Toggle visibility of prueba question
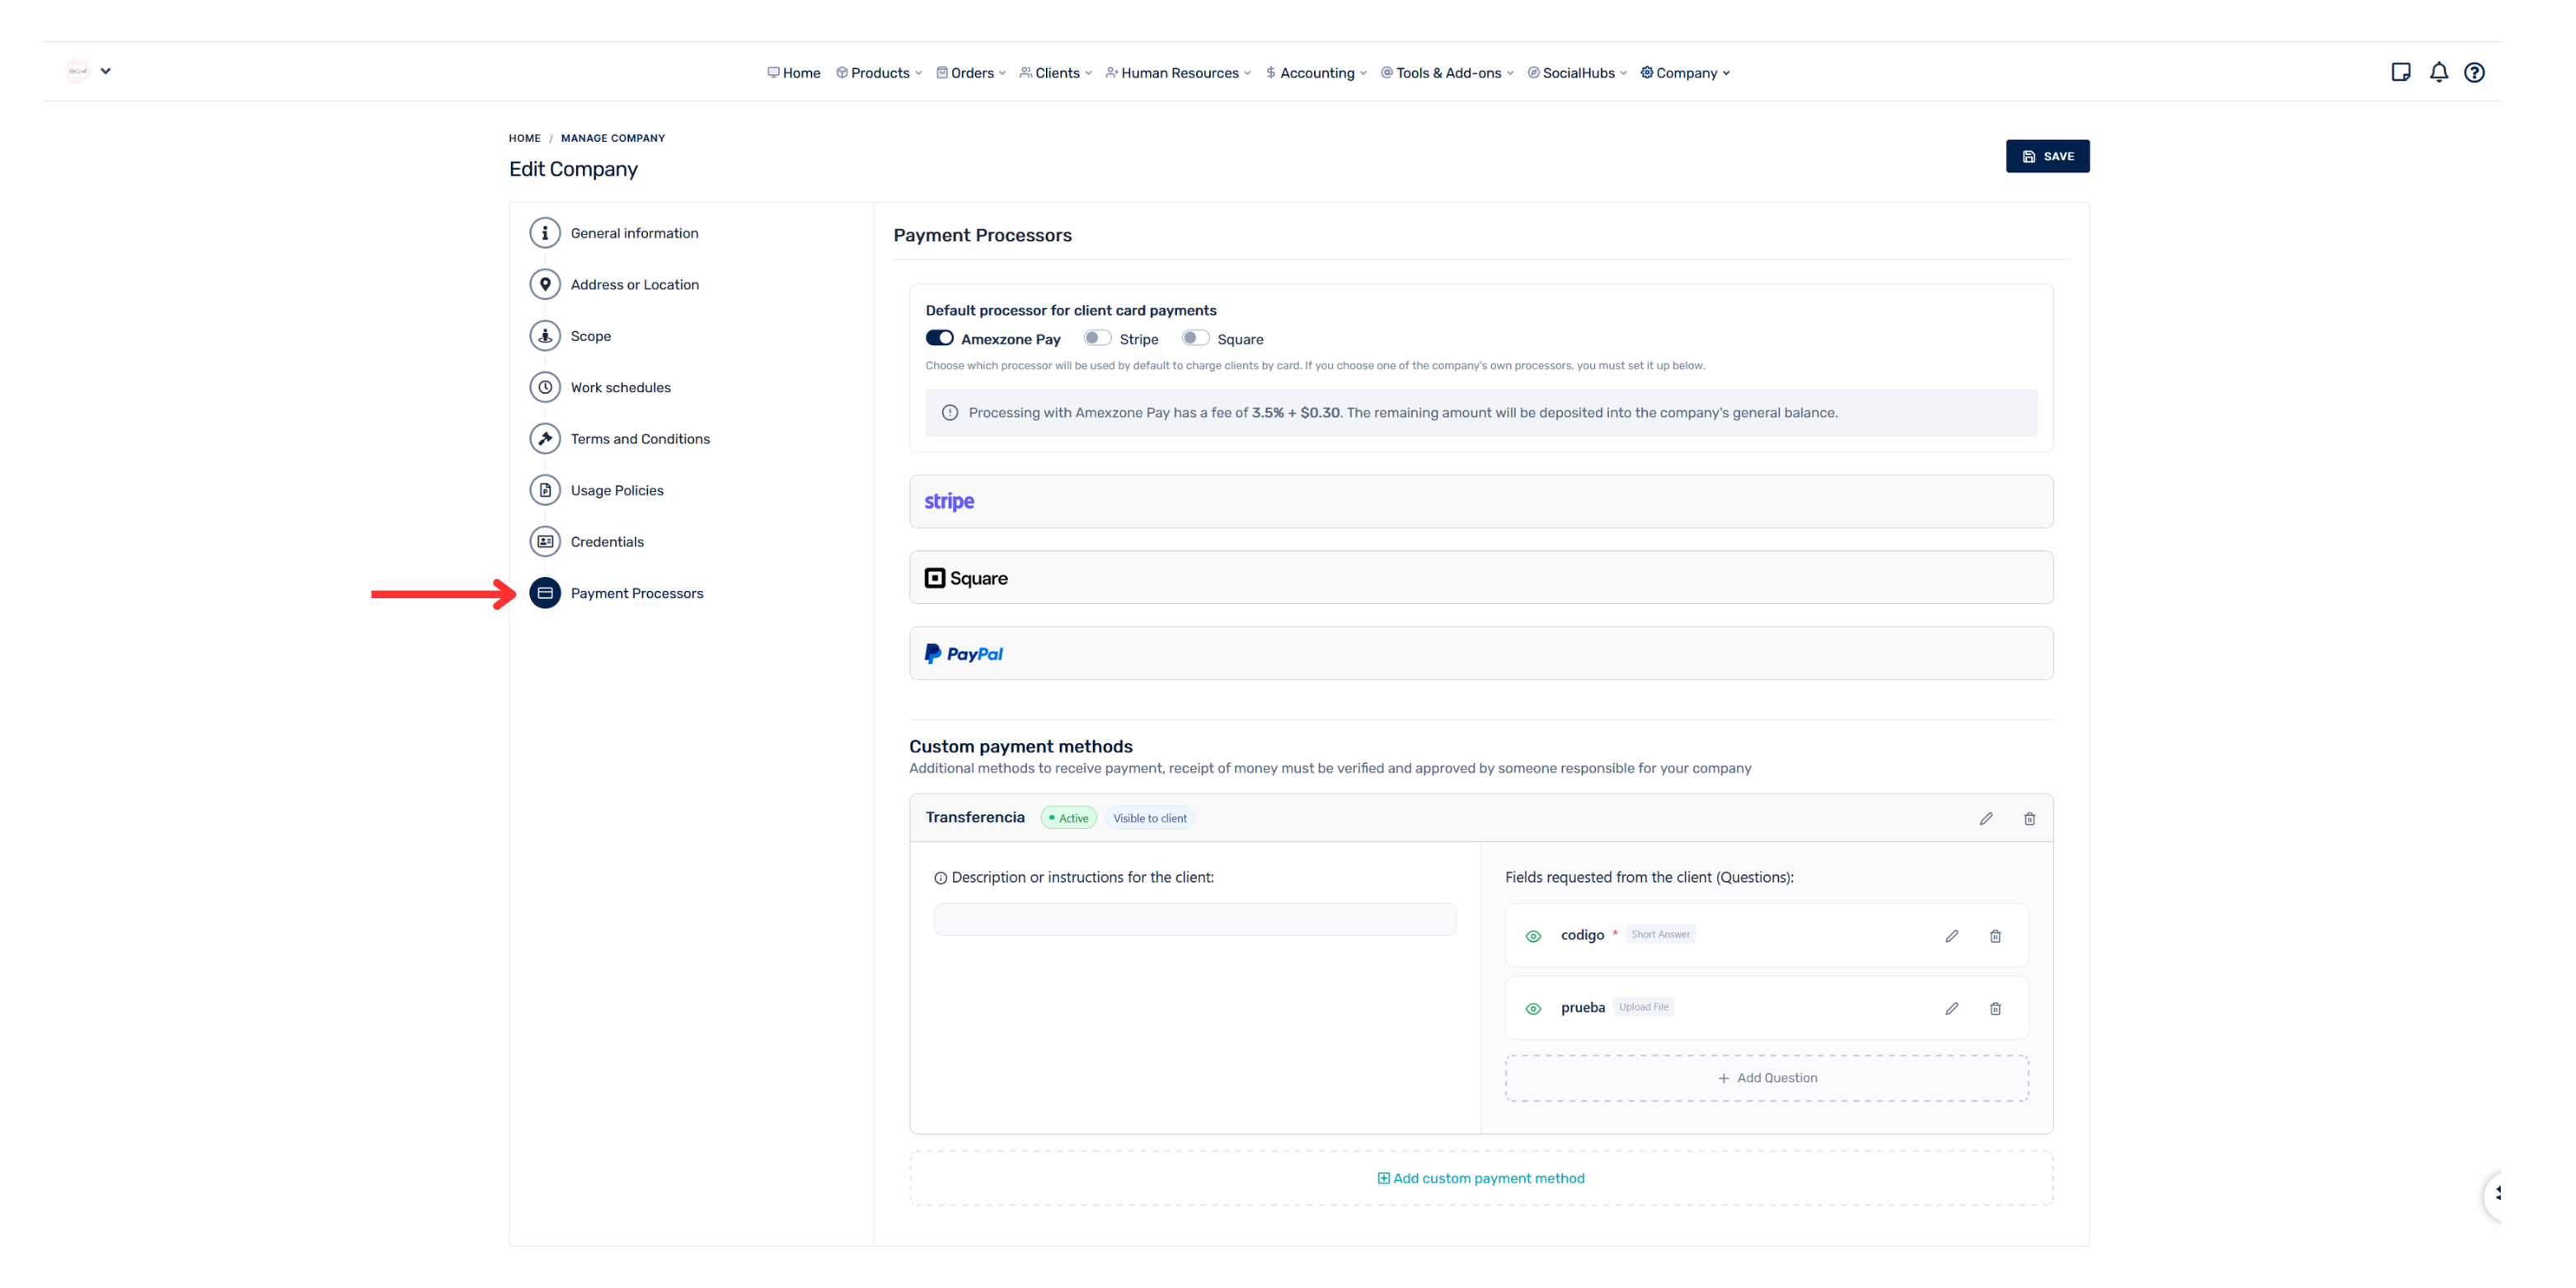The width and height of the screenshot is (2576, 1288). (1533, 1008)
